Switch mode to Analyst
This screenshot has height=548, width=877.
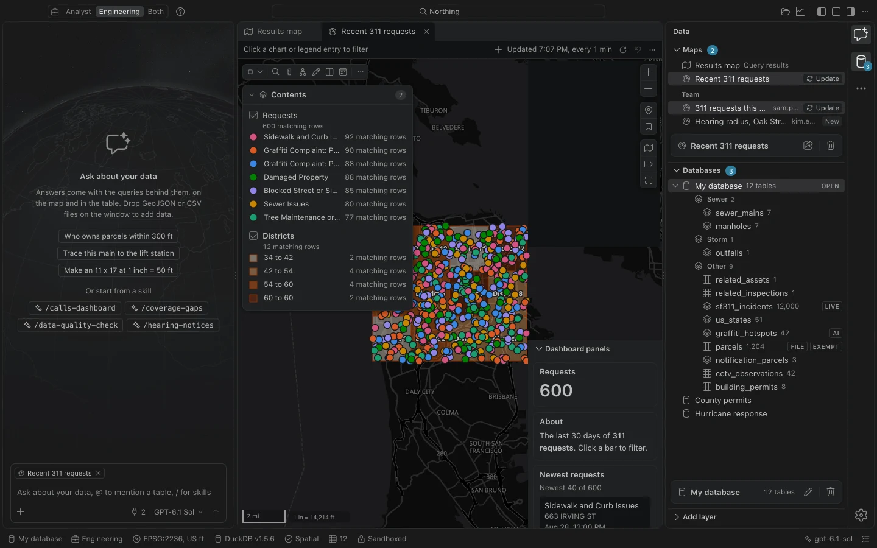coord(79,12)
